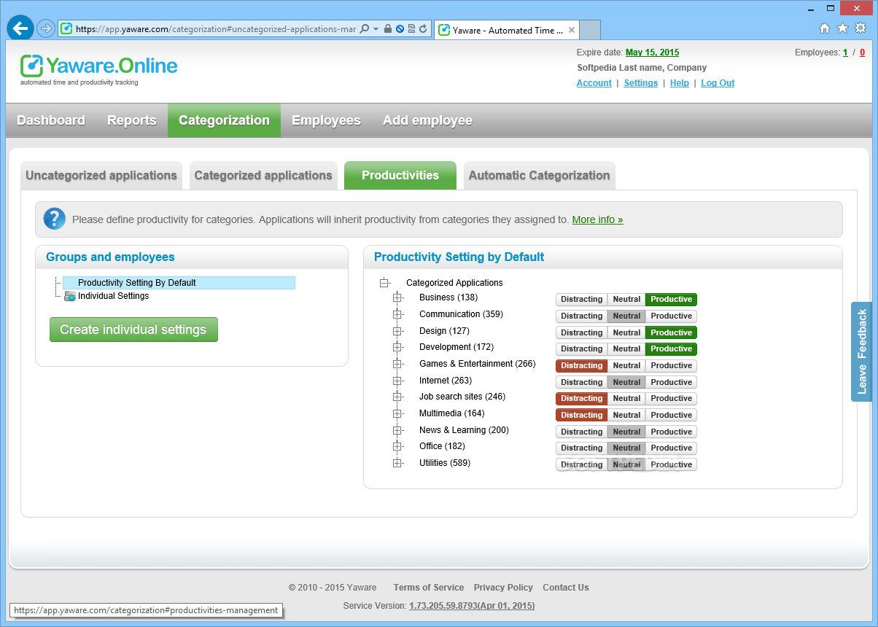Set News & Learning to Distracting
878x627 pixels.
pyautogui.click(x=581, y=432)
